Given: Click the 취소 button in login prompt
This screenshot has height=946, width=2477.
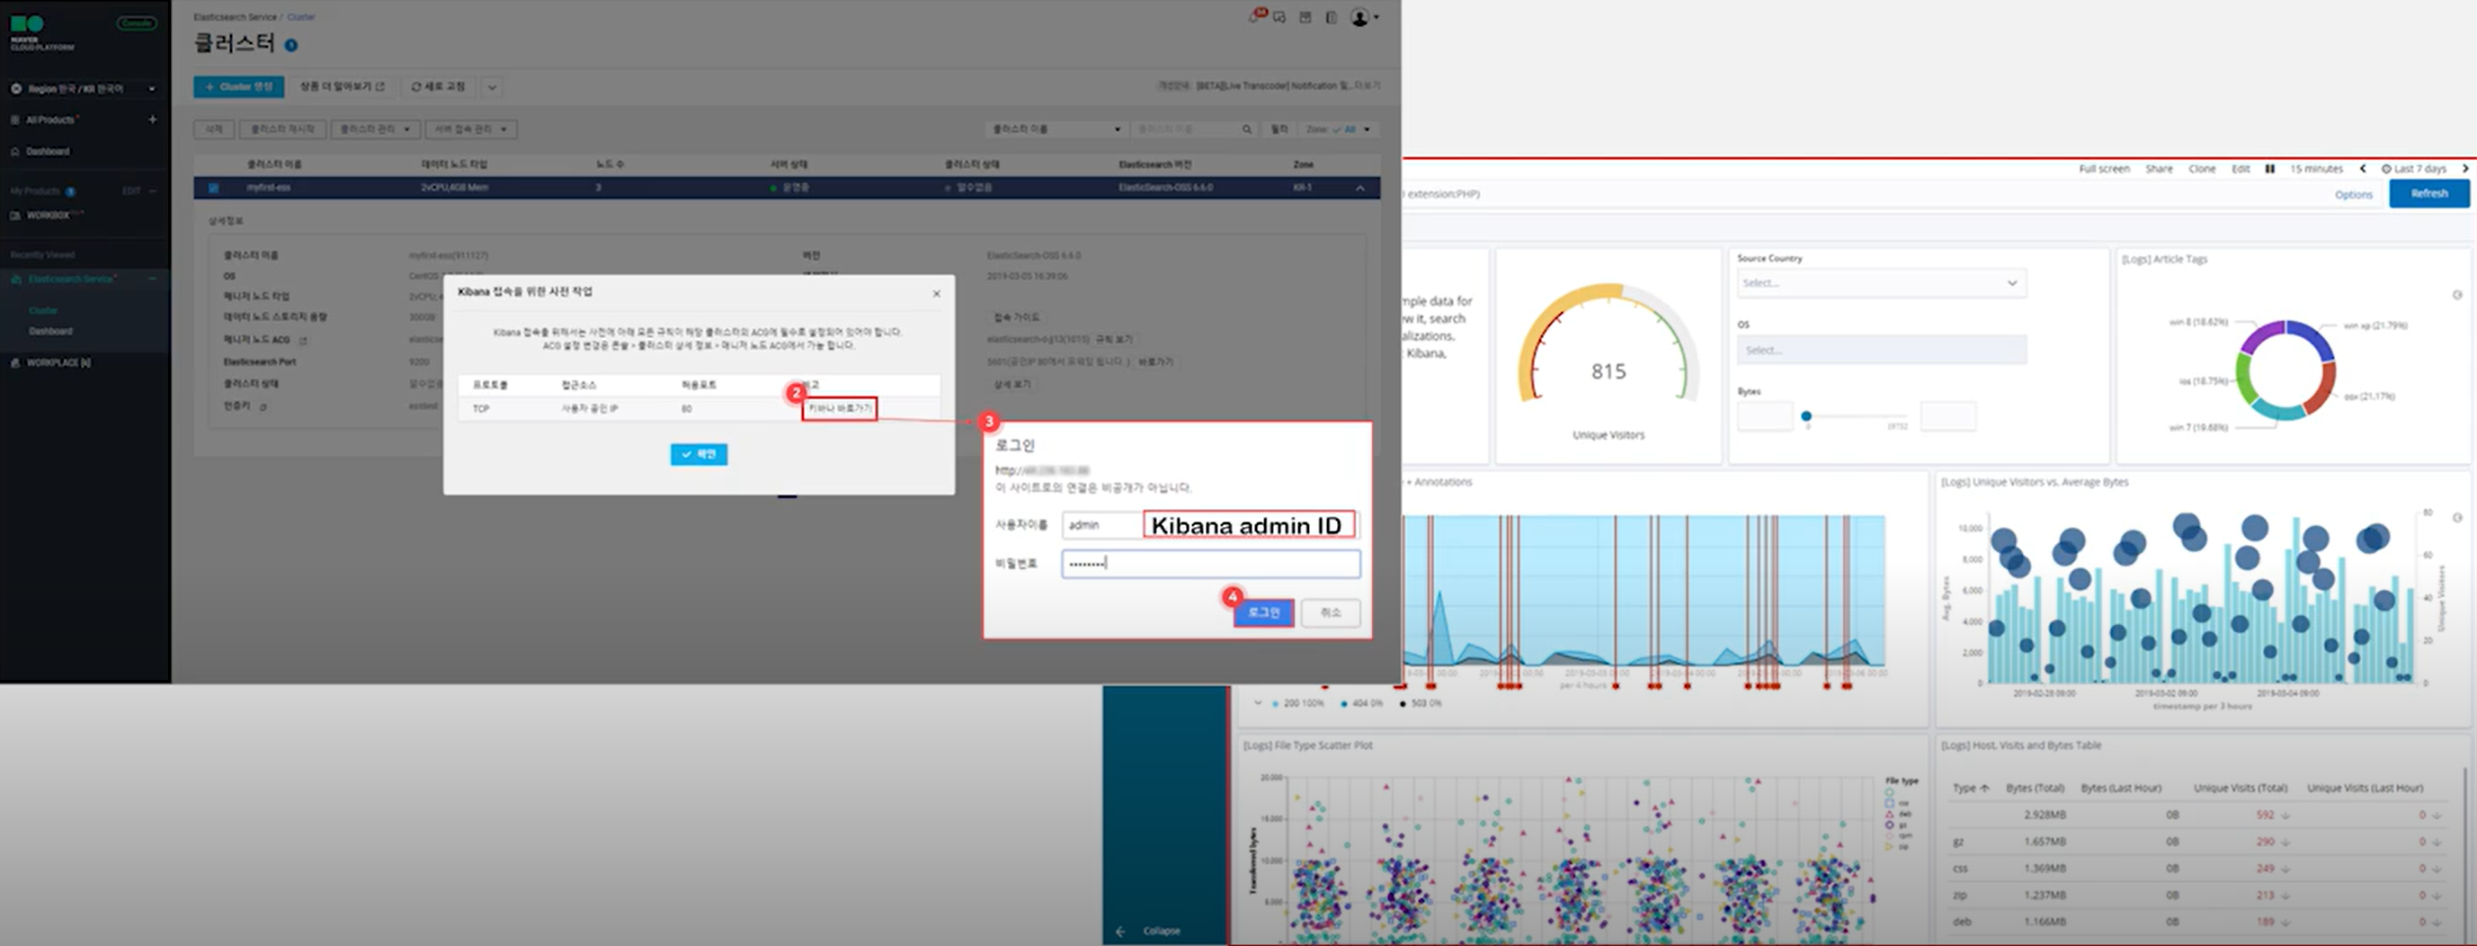Looking at the screenshot, I should 1331,612.
